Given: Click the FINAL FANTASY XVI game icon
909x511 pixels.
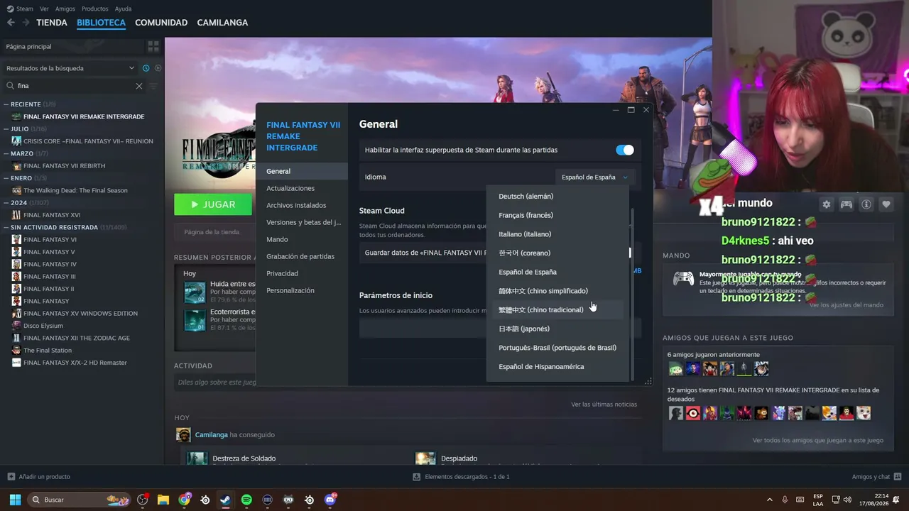Looking at the screenshot, I should (x=16, y=215).
